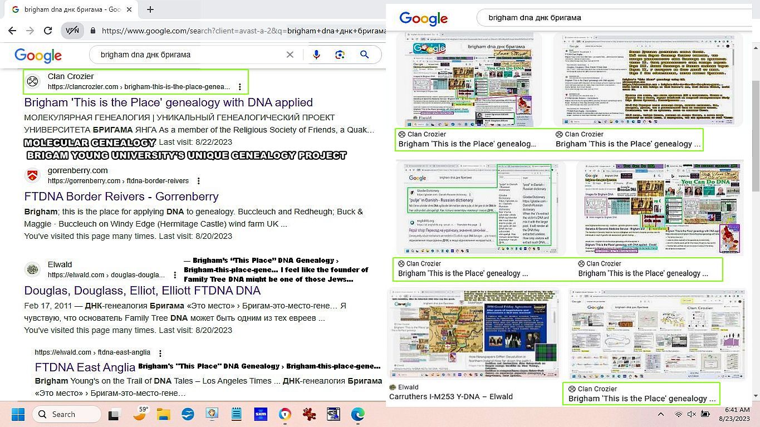Viewport: 760px width, 427px height.
Task: Click the Clan Crozier favicon in the first result
Action: pos(33,81)
